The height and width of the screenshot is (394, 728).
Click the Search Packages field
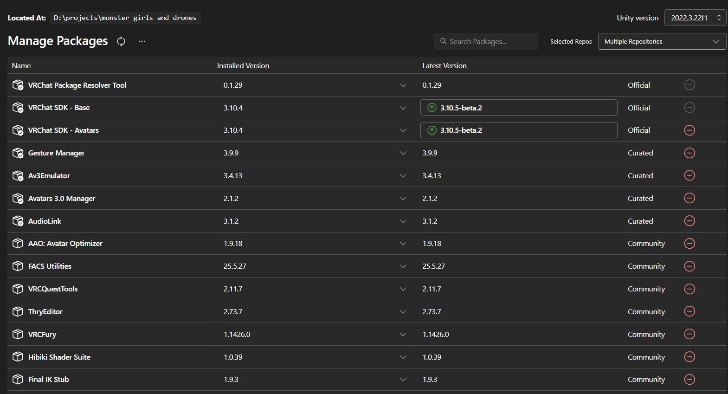point(486,41)
